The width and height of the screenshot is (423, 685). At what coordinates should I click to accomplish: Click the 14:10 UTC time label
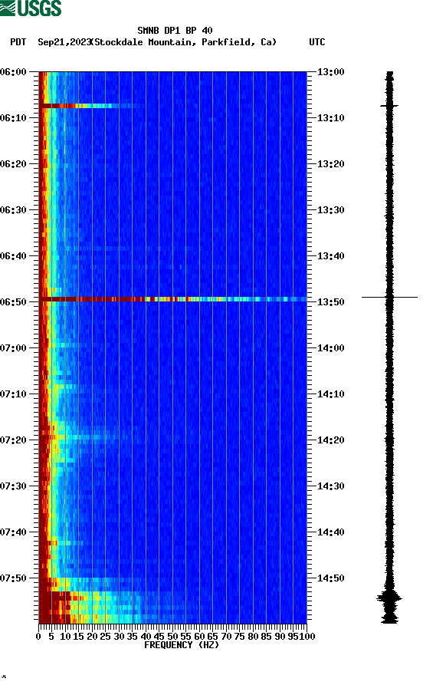click(330, 394)
